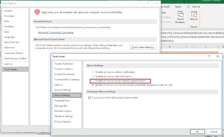Cancel the Trust Center dialog
224x137 pixels.
pos(214,132)
